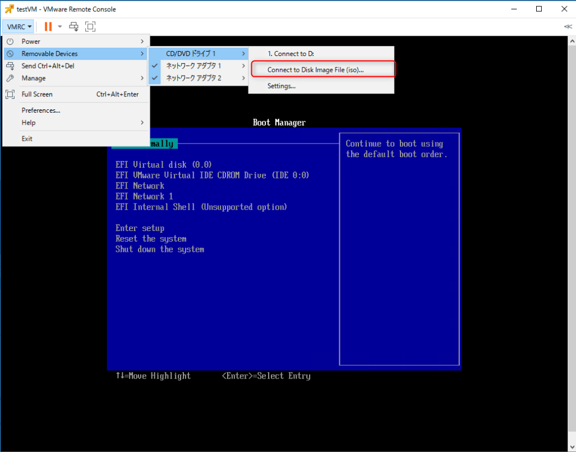Image resolution: width=576 pixels, height=452 pixels.
Task: Click the Send Ctrl+Alt+Del toolbar icon
Action: 74,26
